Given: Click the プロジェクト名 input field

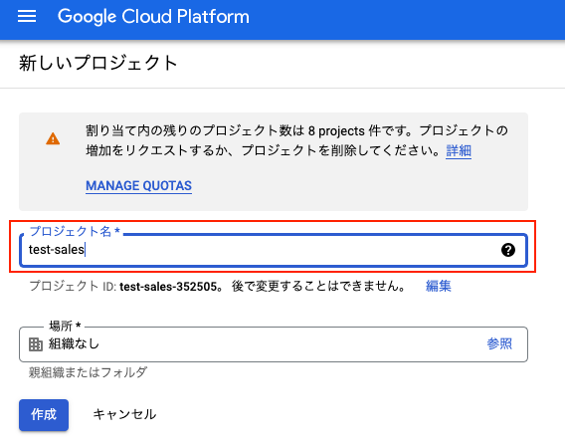Looking at the screenshot, I should pyautogui.click(x=274, y=250).
